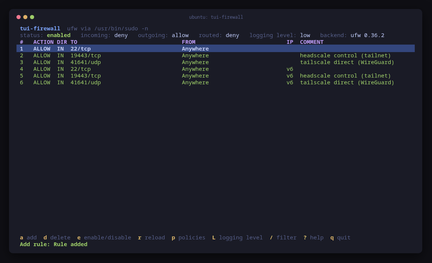Click the outgoing 'allow' policy value
This screenshot has height=263, width=432.
pyautogui.click(x=180, y=35)
